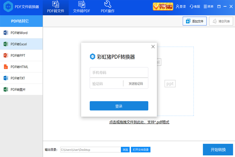Select PDF转TXT in sidebar
235x157 pixels.
click(21, 78)
